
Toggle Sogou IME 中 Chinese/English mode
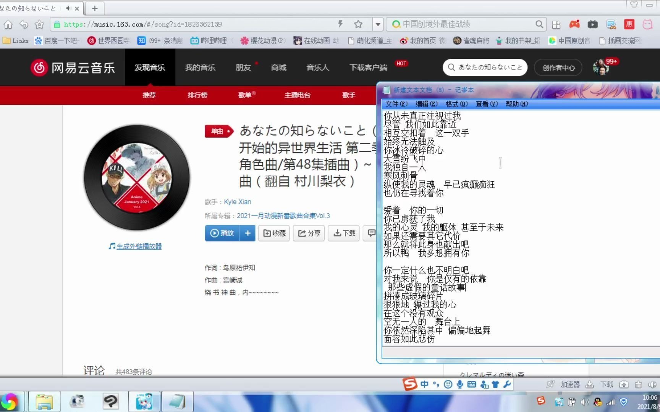click(424, 384)
